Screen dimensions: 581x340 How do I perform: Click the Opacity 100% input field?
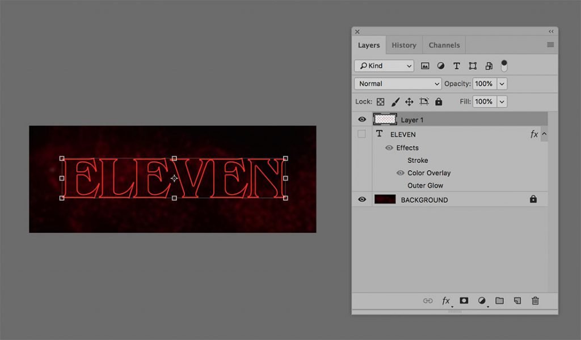(x=485, y=84)
